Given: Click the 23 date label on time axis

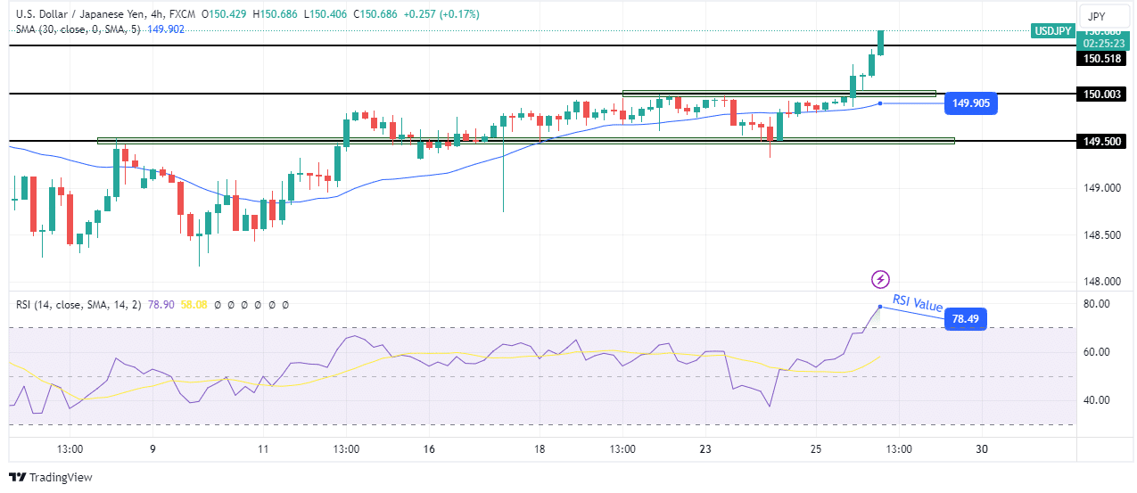Looking at the screenshot, I should 705,449.
